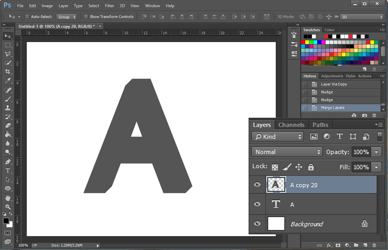Click the foreground color swatch

point(6,221)
